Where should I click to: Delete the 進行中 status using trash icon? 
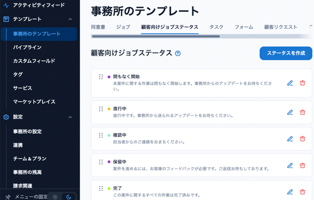[303, 112]
